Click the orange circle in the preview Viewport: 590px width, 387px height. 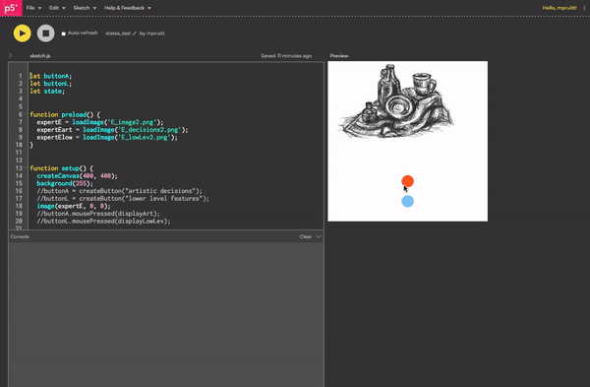coord(407,181)
